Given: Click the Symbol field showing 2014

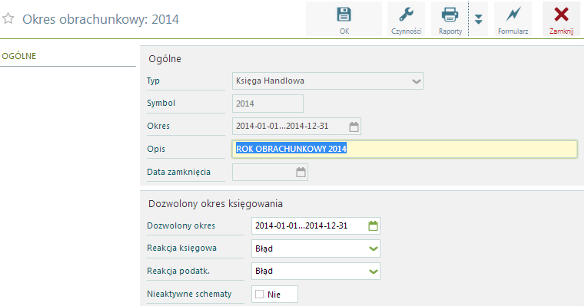Looking at the screenshot, I should pyautogui.click(x=268, y=104).
